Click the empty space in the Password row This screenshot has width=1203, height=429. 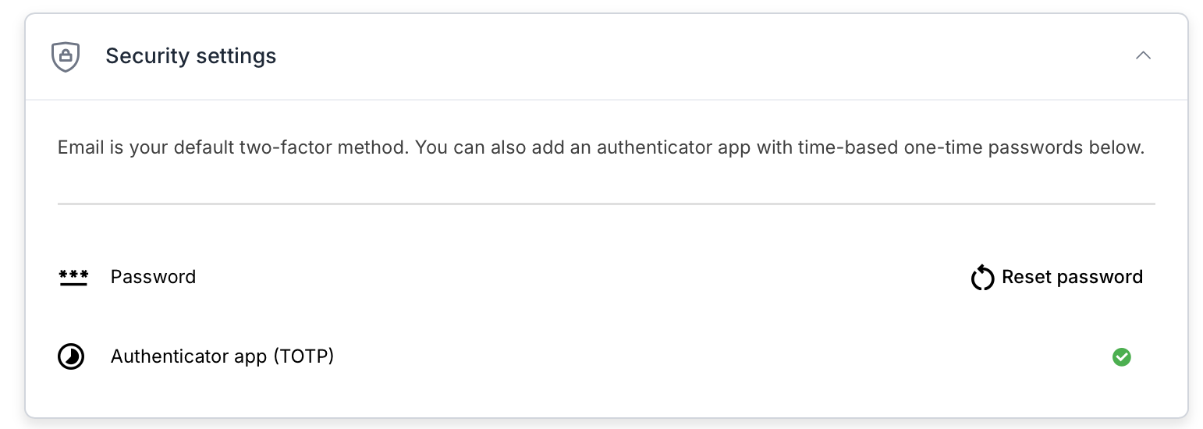coord(577,278)
